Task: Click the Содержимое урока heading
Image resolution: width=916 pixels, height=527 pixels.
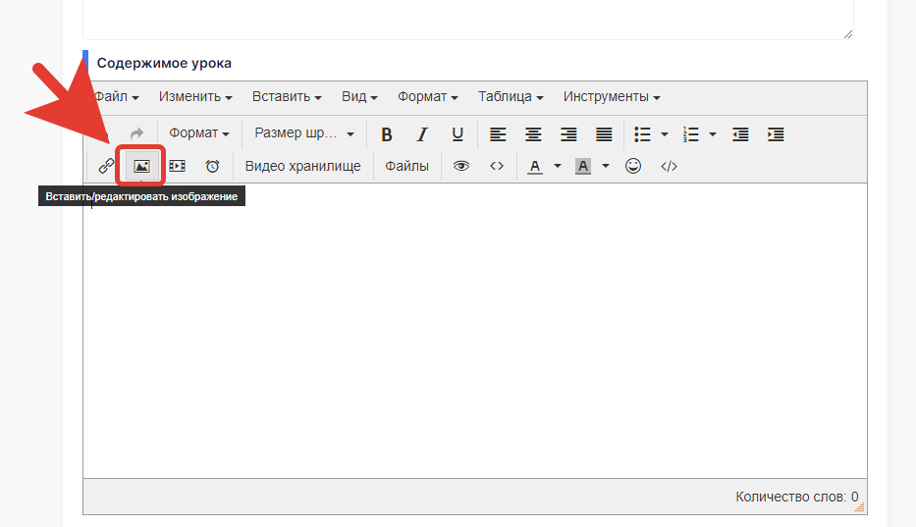Action: pos(164,63)
